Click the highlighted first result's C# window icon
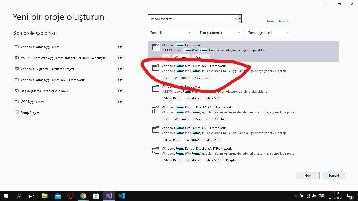The image size is (358, 201). click(x=156, y=47)
